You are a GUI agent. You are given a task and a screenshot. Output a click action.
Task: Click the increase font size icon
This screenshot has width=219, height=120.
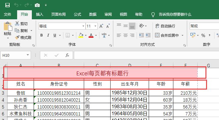pos(101,26)
